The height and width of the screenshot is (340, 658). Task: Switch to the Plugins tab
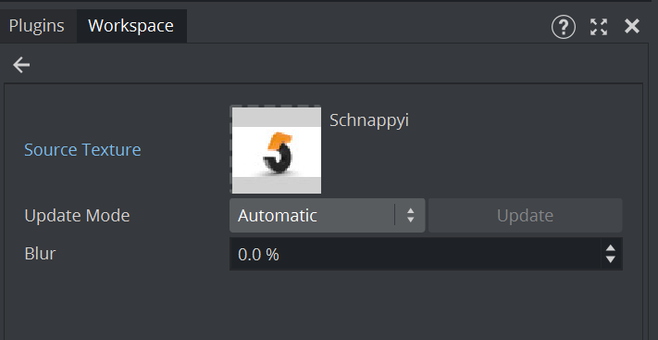pyautogui.click(x=37, y=26)
